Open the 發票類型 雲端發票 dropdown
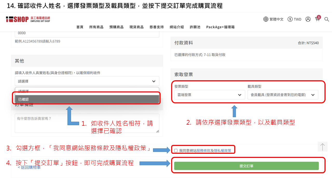 pos(210,95)
